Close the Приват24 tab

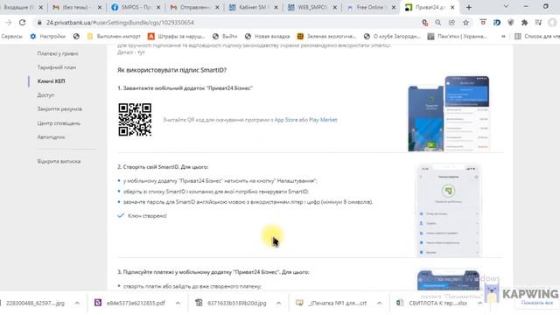(x=452, y=7)
